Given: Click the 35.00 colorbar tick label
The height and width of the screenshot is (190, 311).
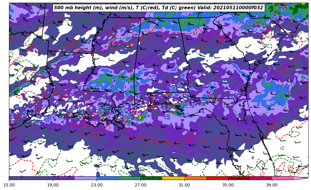Looking at the screenshot, I should [x=228, y=185].
